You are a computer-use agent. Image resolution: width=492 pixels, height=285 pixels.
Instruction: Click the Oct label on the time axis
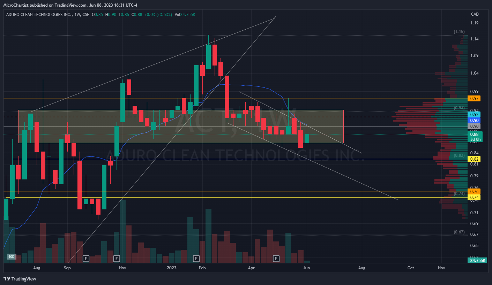411,268
